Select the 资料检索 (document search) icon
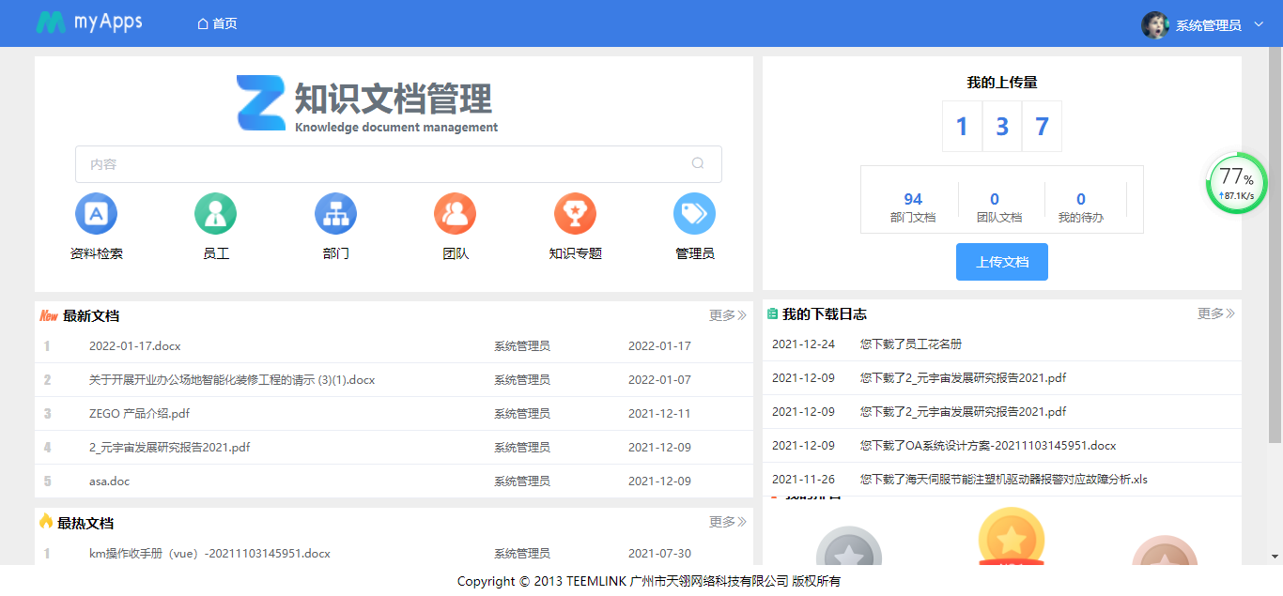 coord(96,213)
